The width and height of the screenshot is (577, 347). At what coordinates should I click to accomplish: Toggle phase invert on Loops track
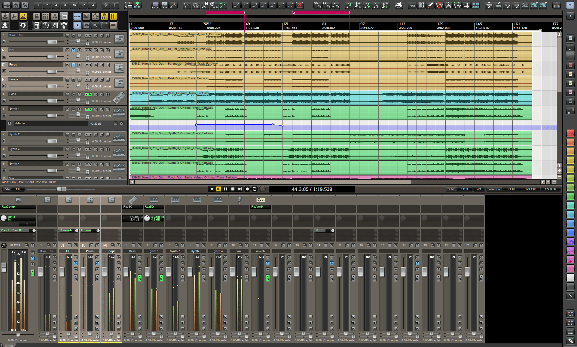(96, 80)
